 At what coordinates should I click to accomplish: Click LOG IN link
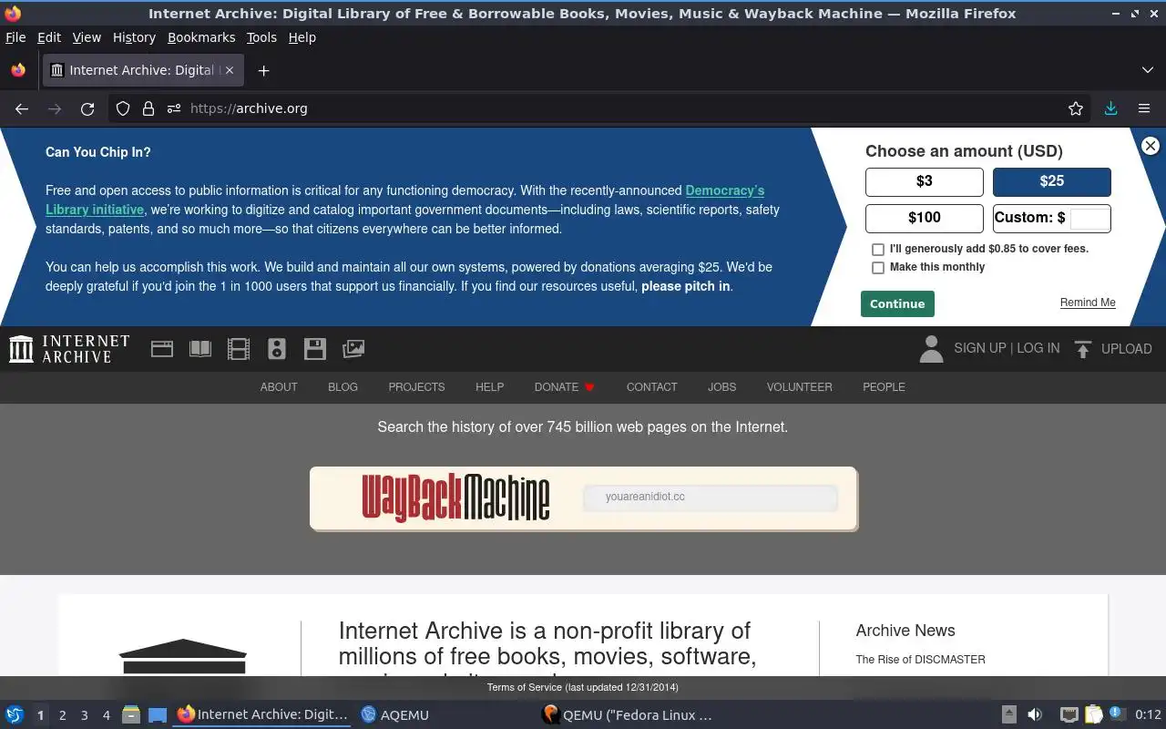click(x=1038, y=348)
